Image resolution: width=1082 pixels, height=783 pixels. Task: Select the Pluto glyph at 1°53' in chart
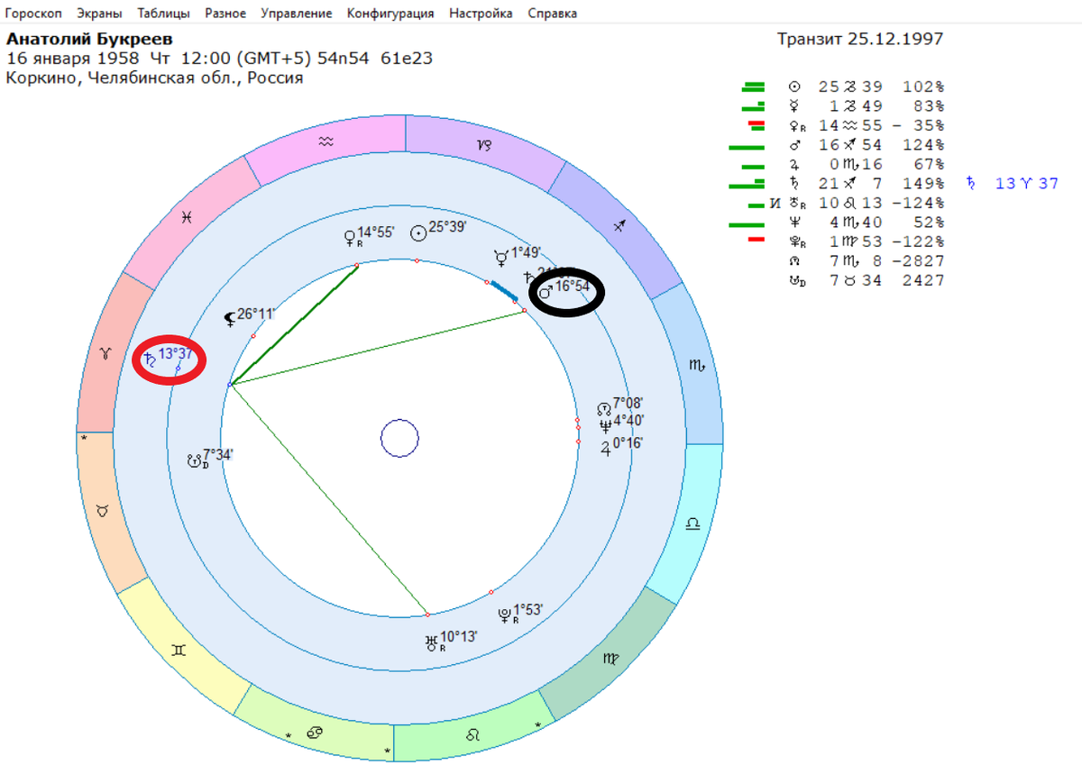pyautogui.click(x=505, y=615)
